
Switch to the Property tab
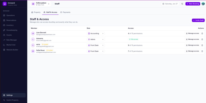tap(36, 12)
